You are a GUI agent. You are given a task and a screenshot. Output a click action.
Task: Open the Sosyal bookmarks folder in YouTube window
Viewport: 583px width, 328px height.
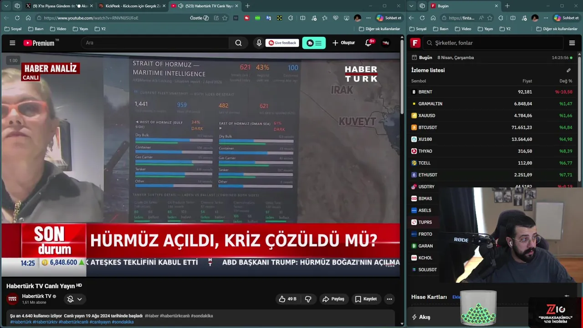13,29
